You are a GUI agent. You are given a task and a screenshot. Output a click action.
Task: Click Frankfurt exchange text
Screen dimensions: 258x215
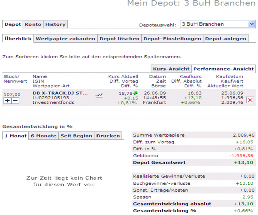coord(154,103)
